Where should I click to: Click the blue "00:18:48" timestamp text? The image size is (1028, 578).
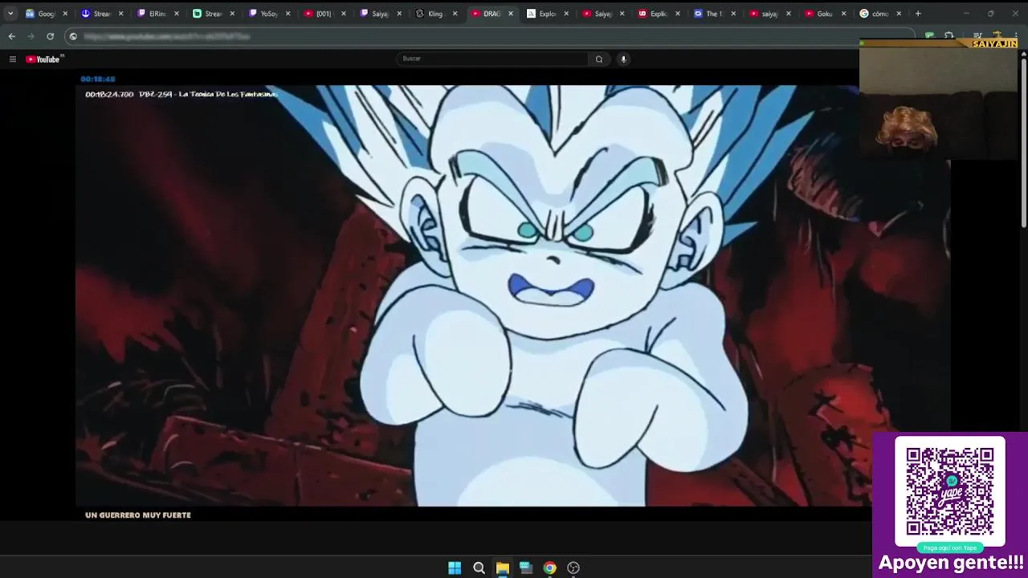98,79
